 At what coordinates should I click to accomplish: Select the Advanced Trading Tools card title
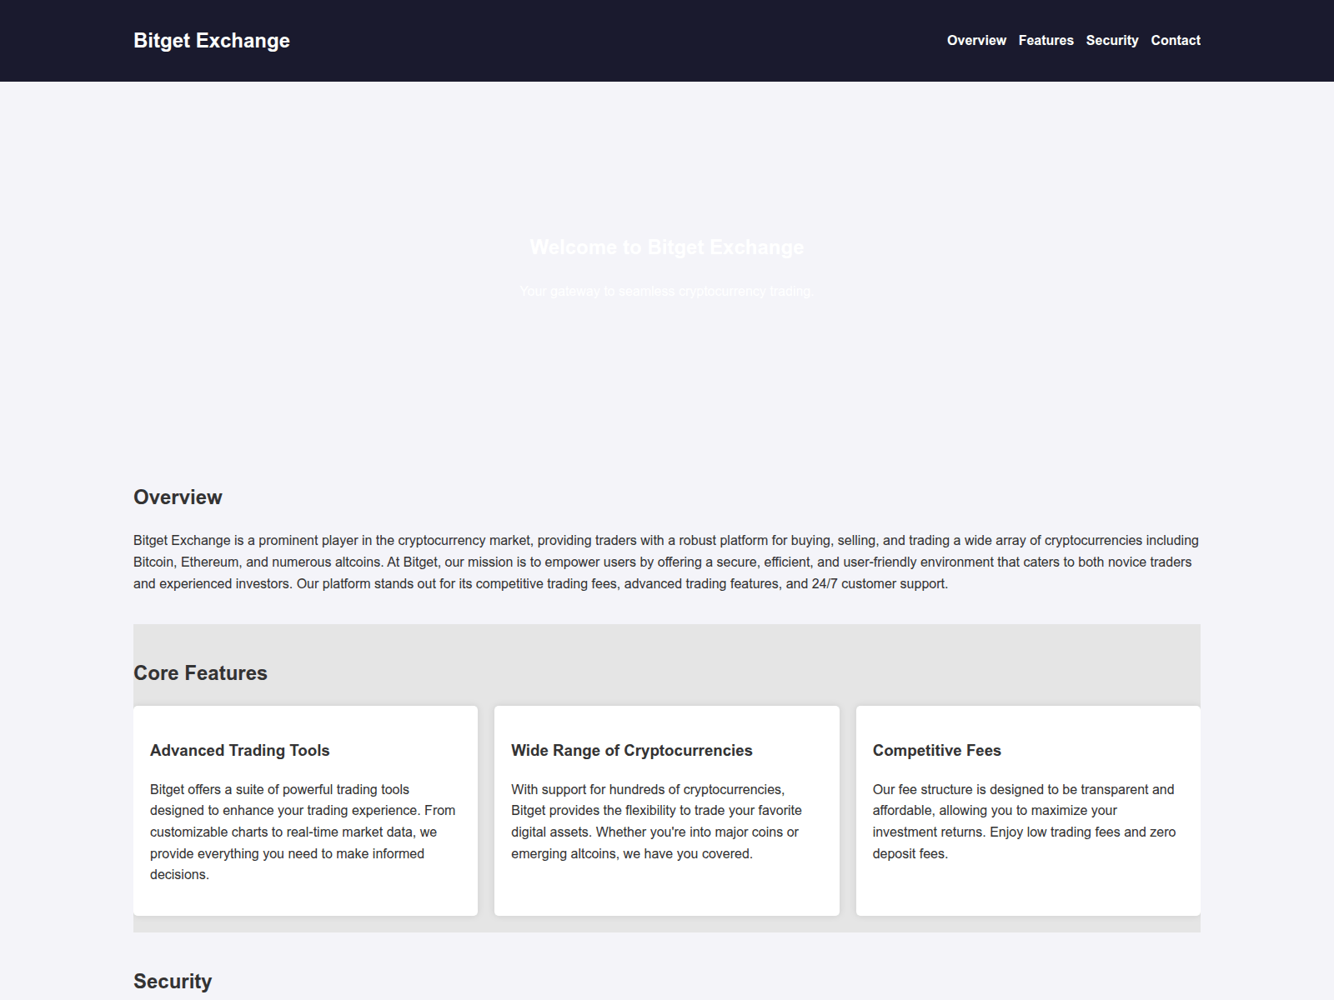239,751
